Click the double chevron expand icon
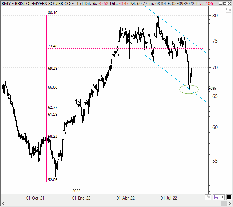The image size is (233, 207). click(x=208, y=197)
